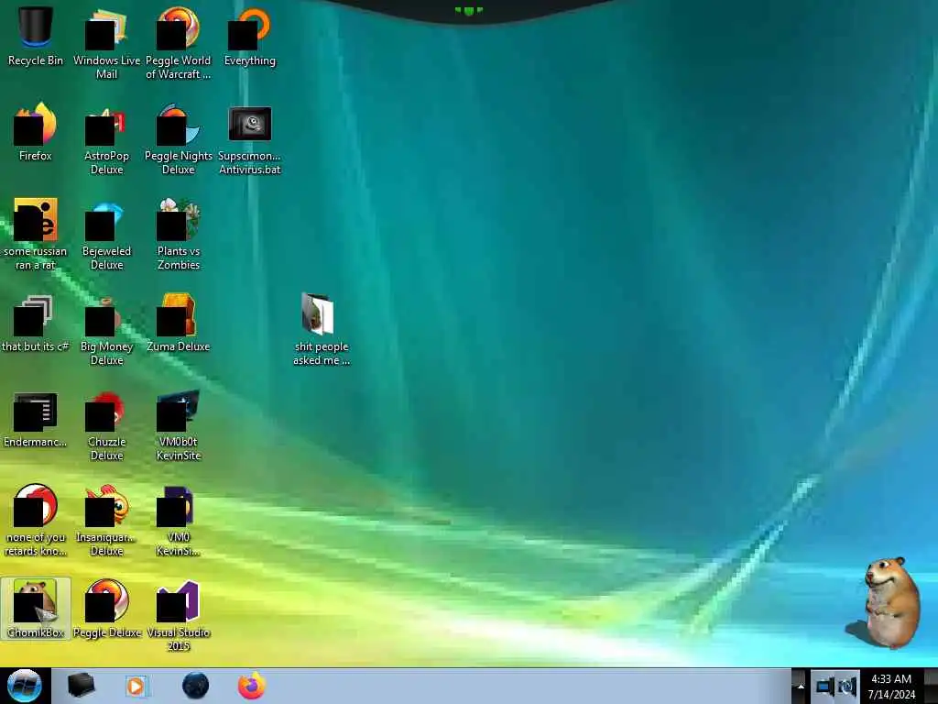Viewport: 938px width, 704px height.
Task: Select Insaniquarium Deluxe icon
Action: (106, 520)
